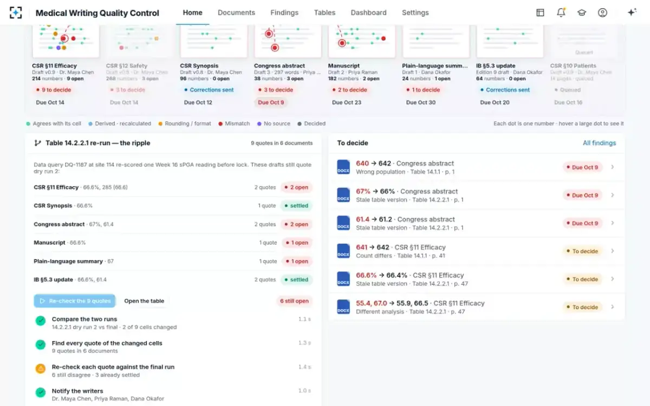Click the Open the table button
Screen dimensions: 650x406
click(x=144, y=301)
